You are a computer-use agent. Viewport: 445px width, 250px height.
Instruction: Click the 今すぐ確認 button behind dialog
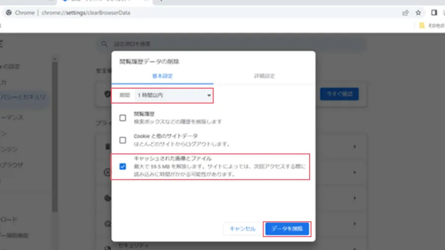[339, 94]
